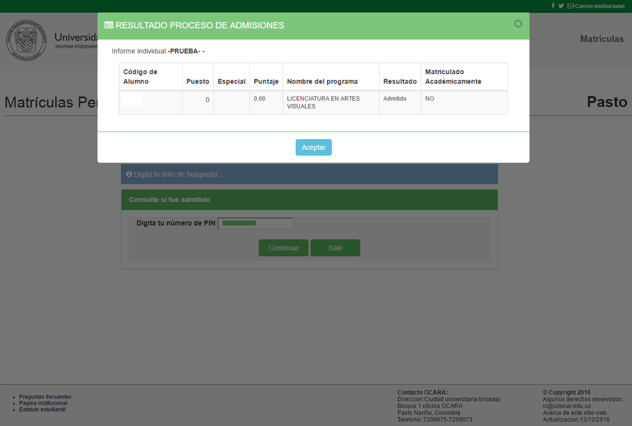
Task: Click the 'Pasto' heading text
Action: point(607,102)
